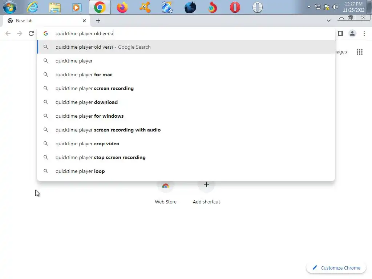Open Windows Media Player taskbar icon
The width and height of the screenshot is (372, 279).
click(x=77, y=7)
